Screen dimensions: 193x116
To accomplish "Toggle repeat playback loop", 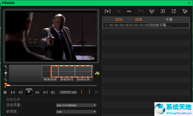I will point(53,92).
